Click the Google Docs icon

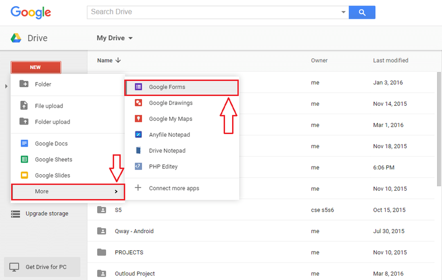click(24, 143)
